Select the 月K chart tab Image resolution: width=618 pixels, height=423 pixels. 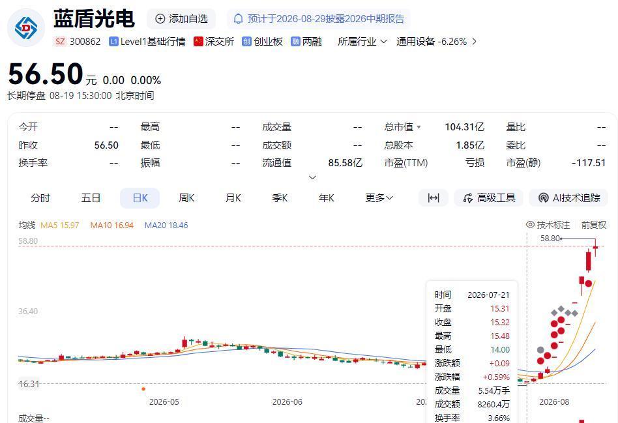pyautogui.click(x=233, y=198)
